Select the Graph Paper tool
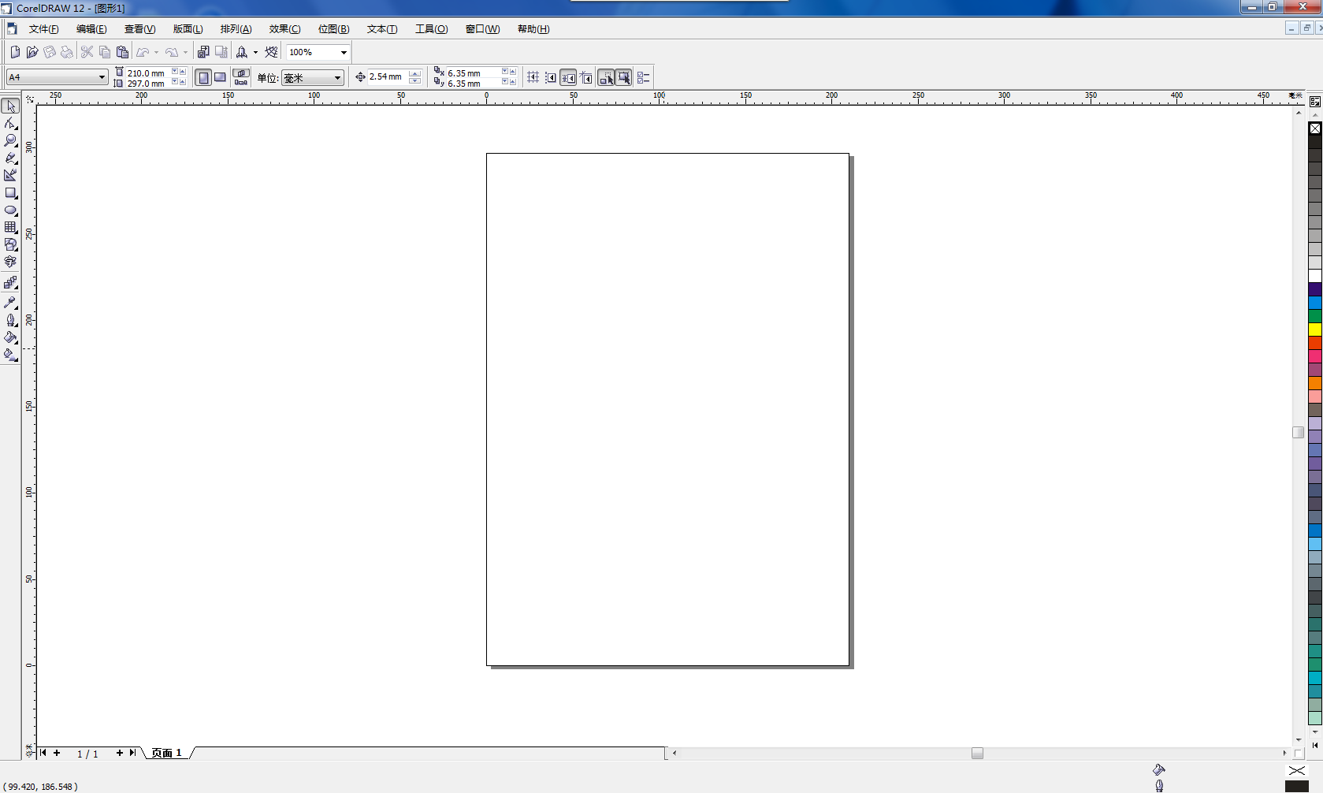Screen dimensions: 1323x793 pyautogui.click(x=11, y=228)
